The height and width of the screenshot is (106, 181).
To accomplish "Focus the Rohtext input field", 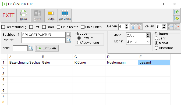I will [44, 40].
